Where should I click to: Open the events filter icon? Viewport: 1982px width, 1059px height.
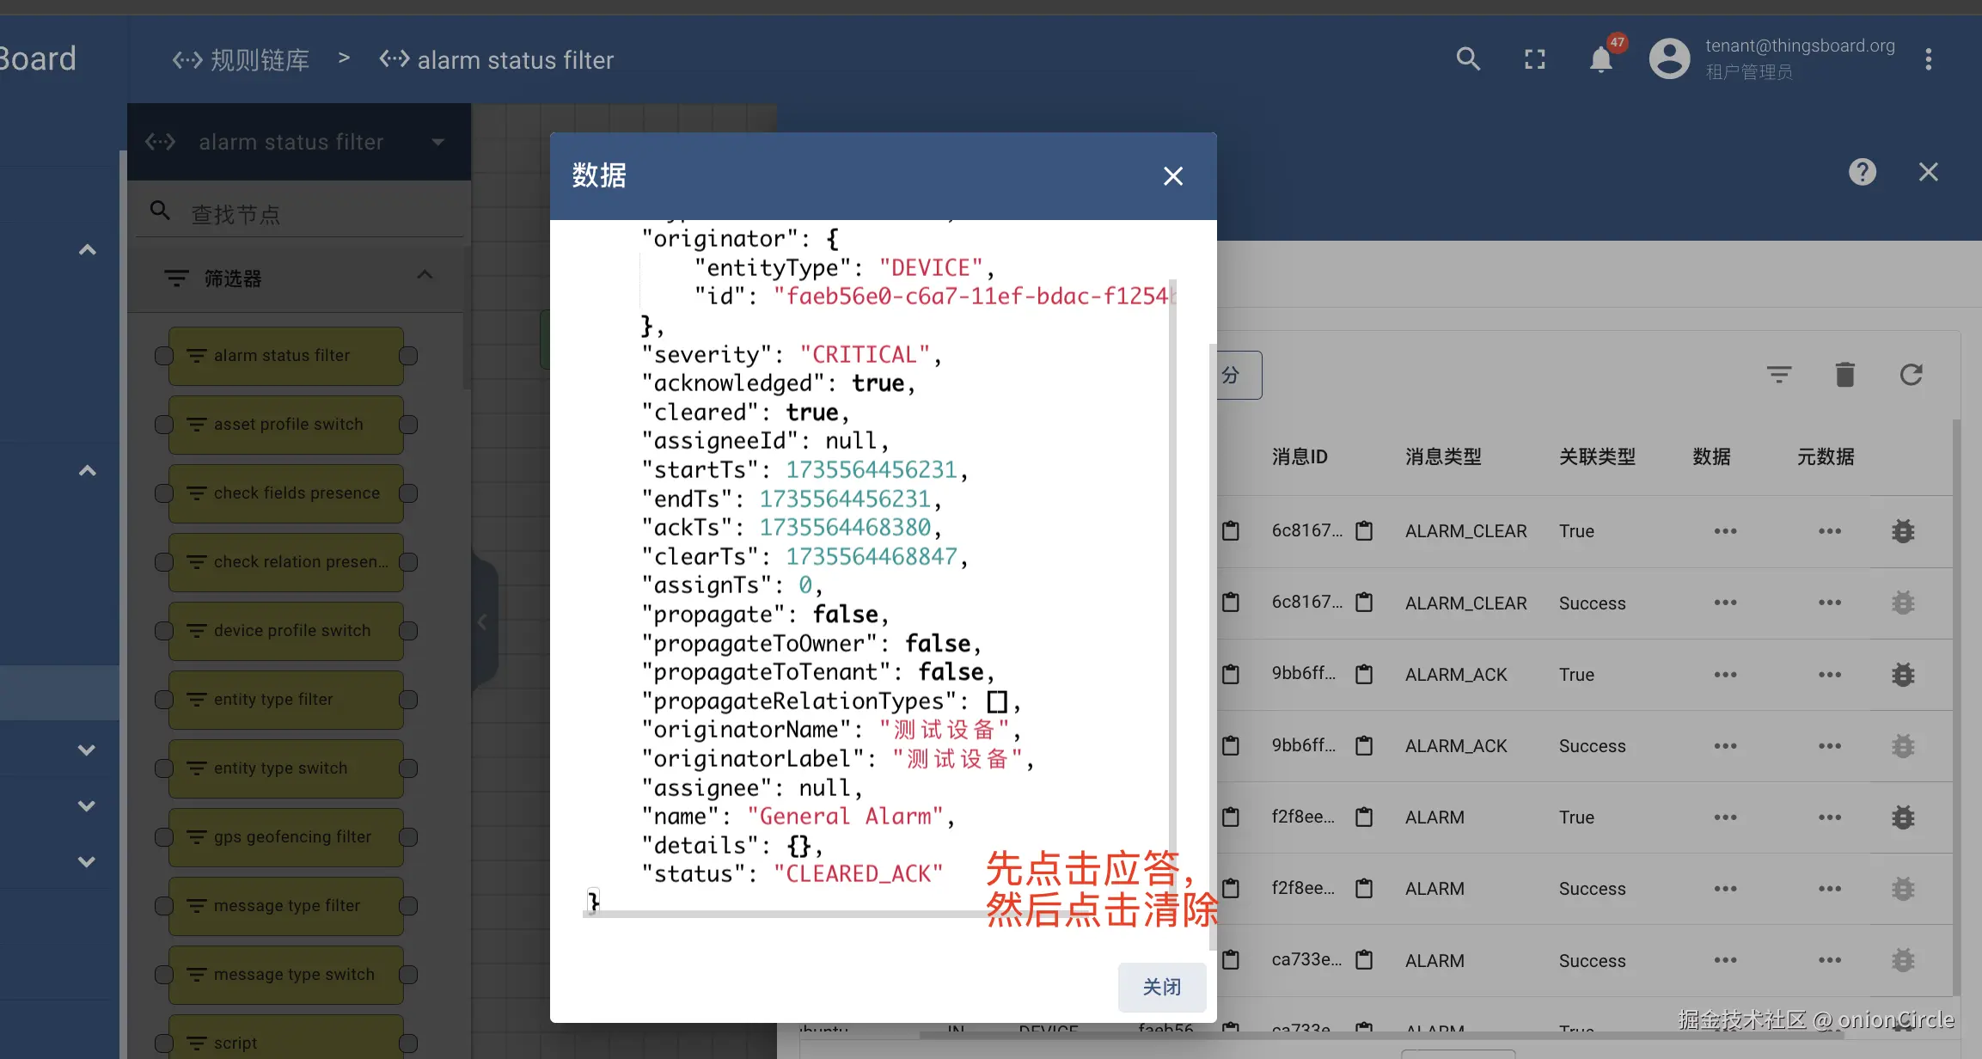(x=1778, y=375)
